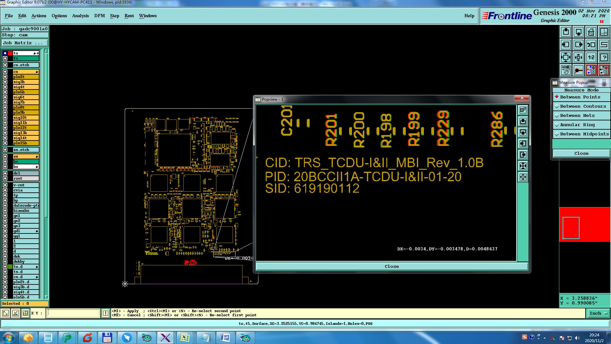611x344 pixels.
Task: Click the X Y coordinate input field
Action: point(73,313)
